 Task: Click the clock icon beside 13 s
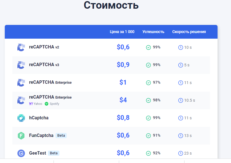click(x=181, y=136)
